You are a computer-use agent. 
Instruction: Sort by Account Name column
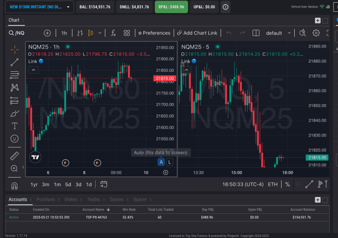pos(96,209)
